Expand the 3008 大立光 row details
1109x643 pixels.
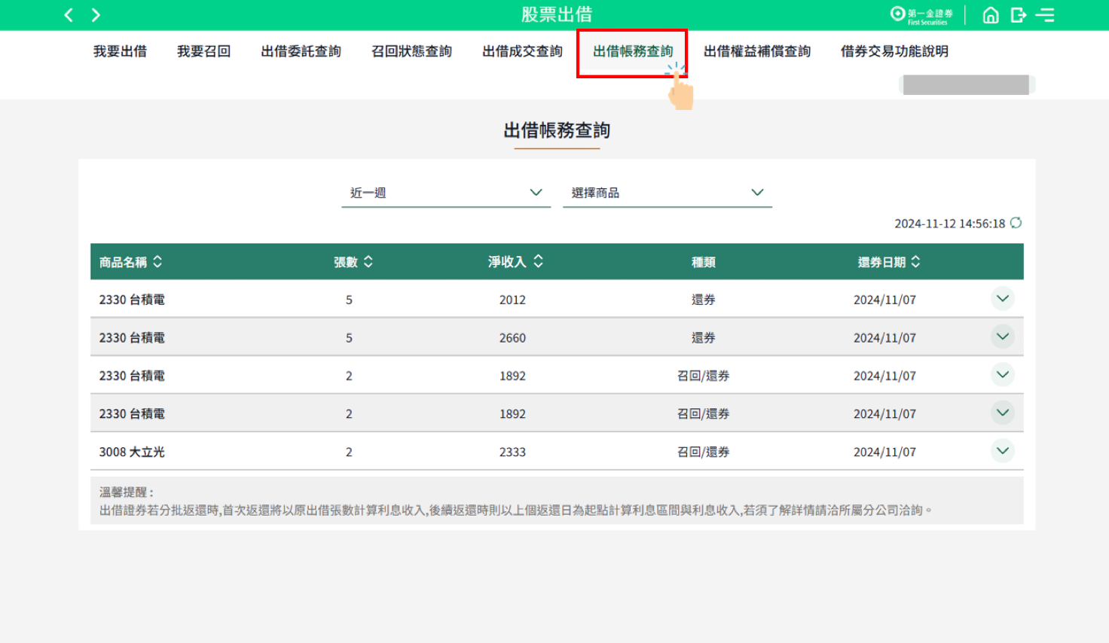pyautogui.click(x=1002, y=451)
